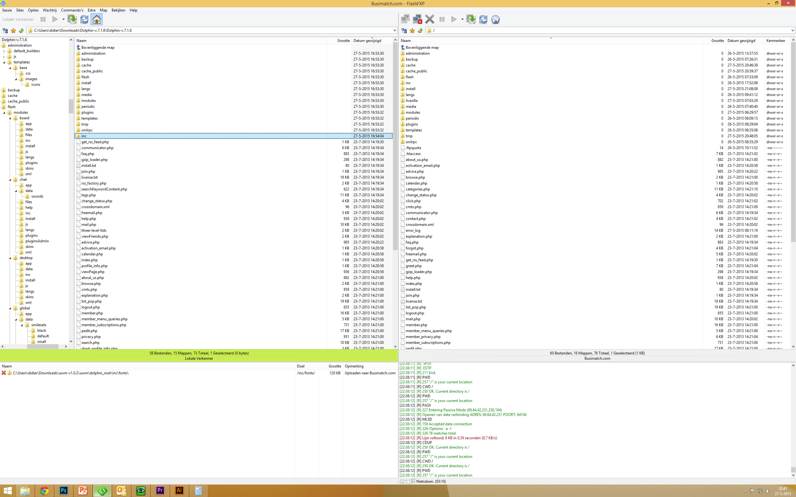The image size is (796, 497).
Task: Click the globe icon in remote toolbar
Action: coord(495,19)
